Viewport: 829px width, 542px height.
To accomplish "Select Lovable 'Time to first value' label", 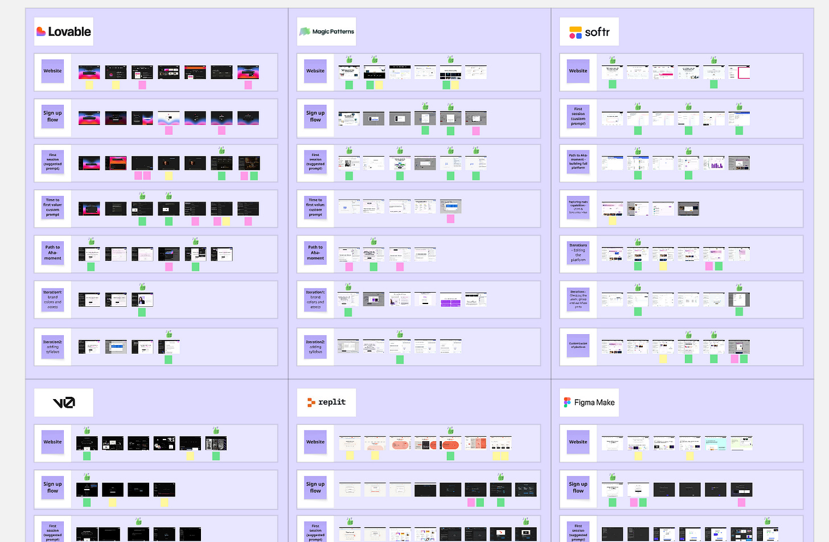I will (x=52, y=207).
